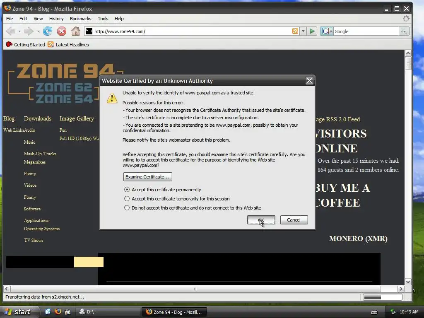Open the View menu
Screen dimensions: 424x318
38,19
